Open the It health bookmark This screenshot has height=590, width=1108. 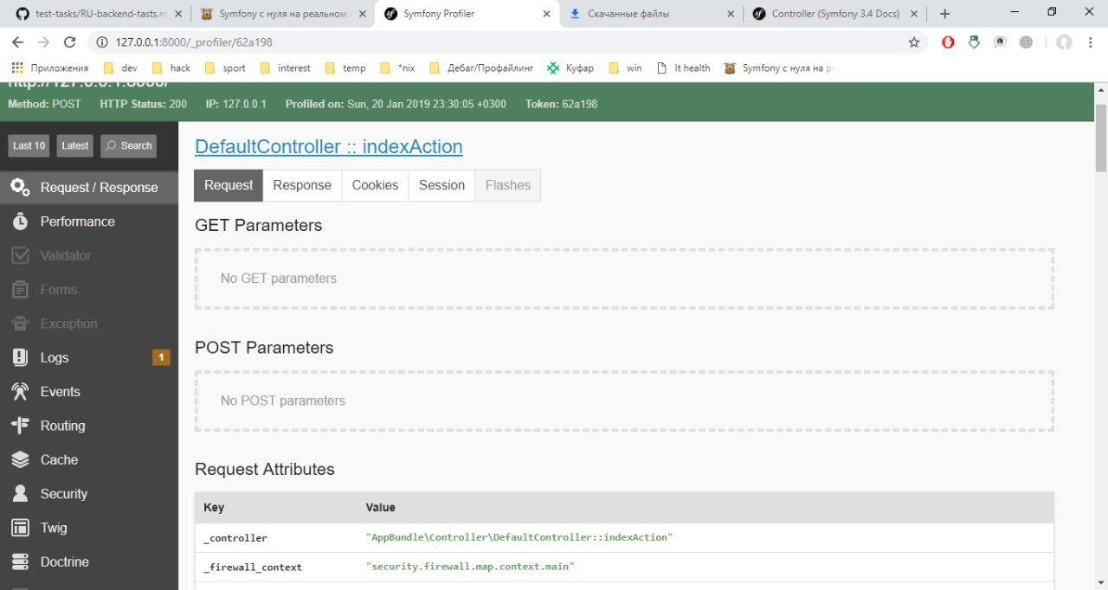(683, 67)
